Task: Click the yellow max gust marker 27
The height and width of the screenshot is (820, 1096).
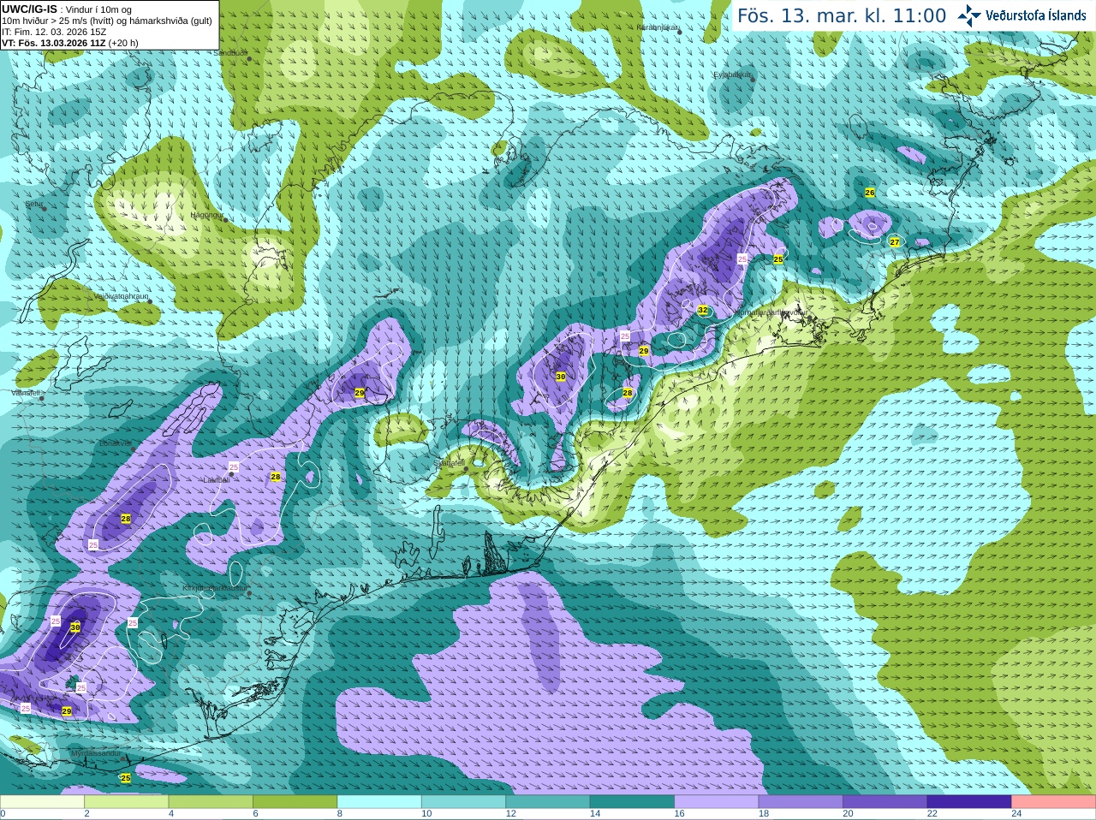Action: 895,242
